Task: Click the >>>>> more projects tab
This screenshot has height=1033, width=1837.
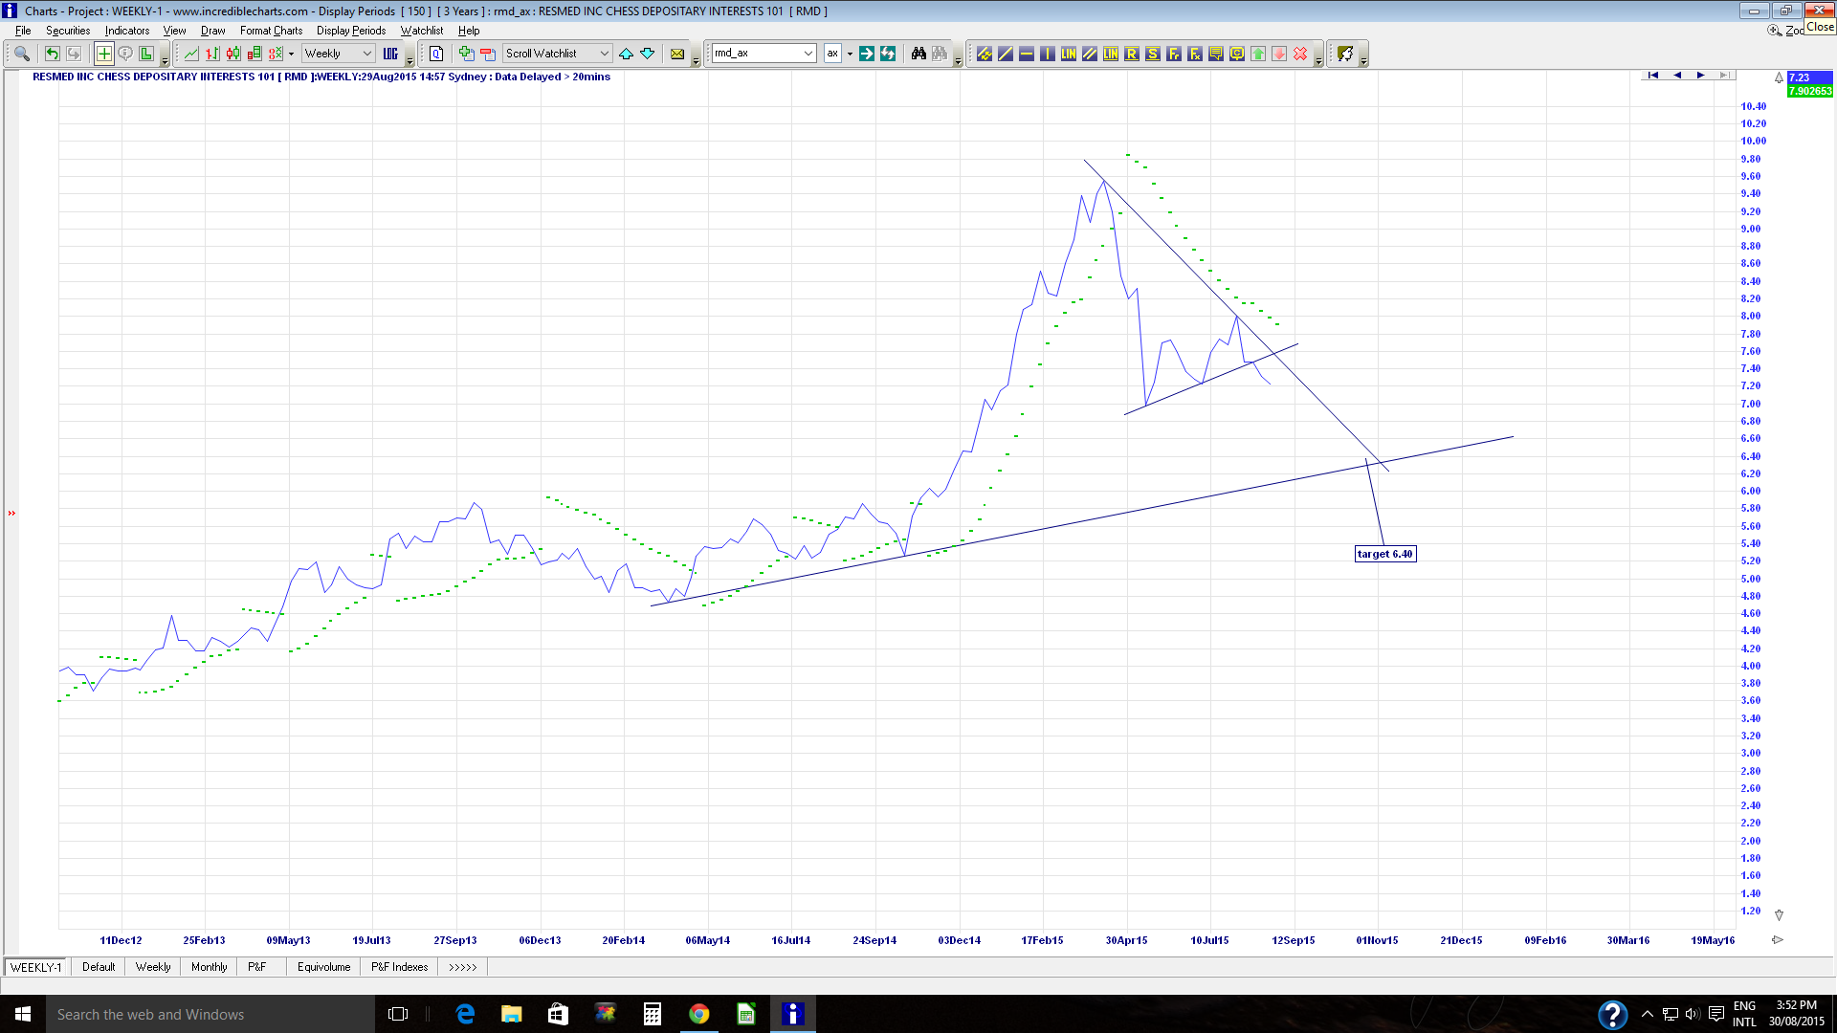Action: [x=463, y=967]
